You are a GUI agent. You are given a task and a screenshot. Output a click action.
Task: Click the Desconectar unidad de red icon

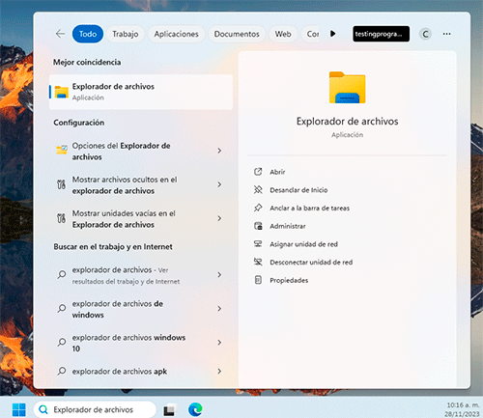point(258,262)
